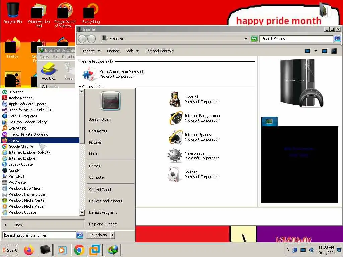Open Music from Start menu
This screenshot has height=257, width=343.
[93, 154]
